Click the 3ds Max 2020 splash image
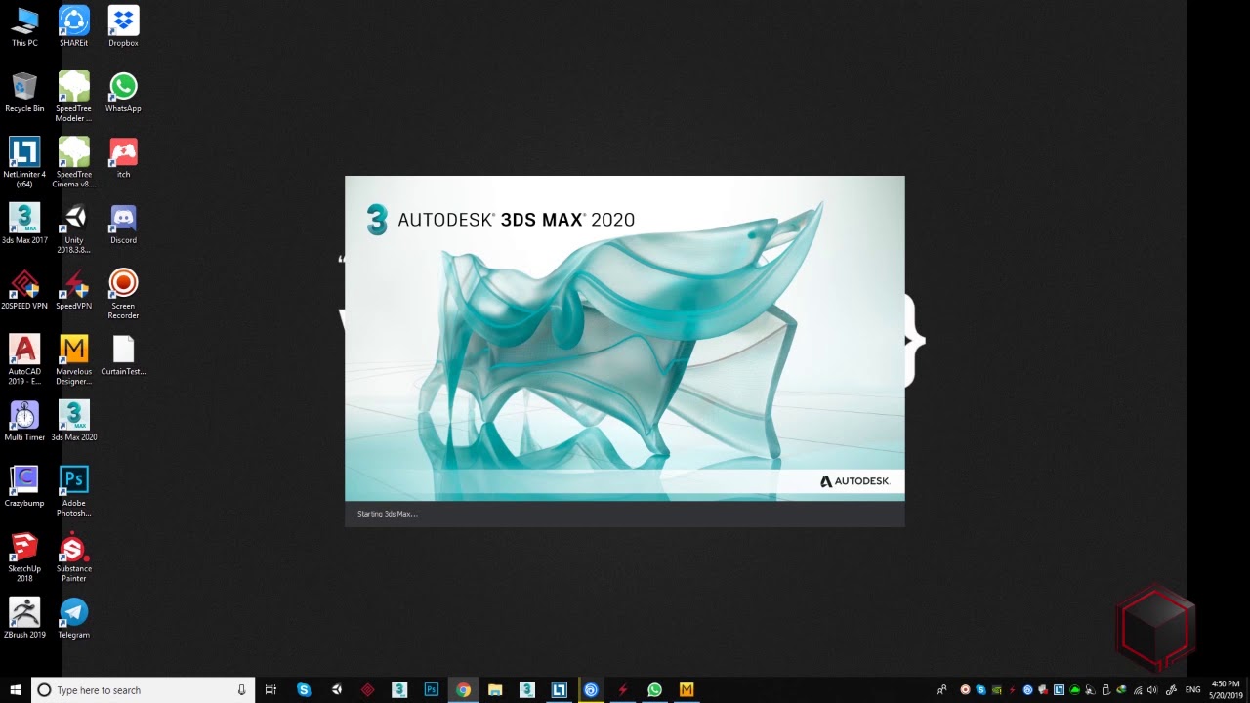The height and width of the screenshot is (703, 1250). (625, 339)
